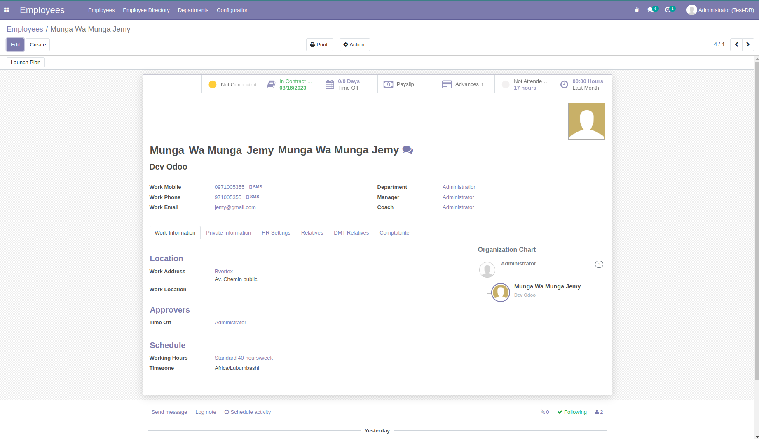759x439 pixels.
Task: Open the Print dropdown menu
Action: click(319, 45)
